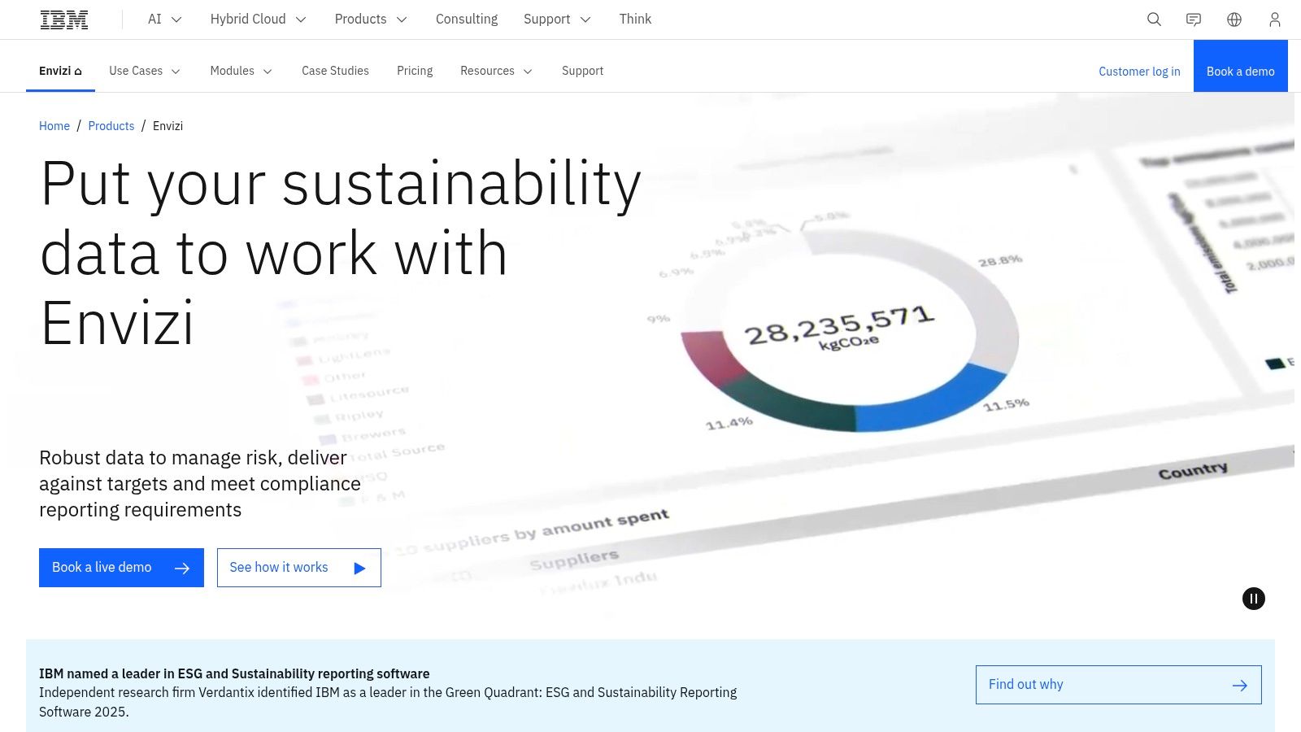The image size is (1301, 732).
Task: Pause the hero background video
Action: click(x=1254, y=599)
